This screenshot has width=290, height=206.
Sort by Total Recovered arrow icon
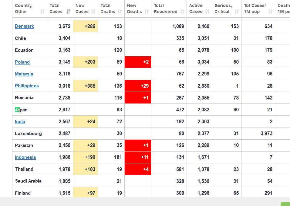182,12
